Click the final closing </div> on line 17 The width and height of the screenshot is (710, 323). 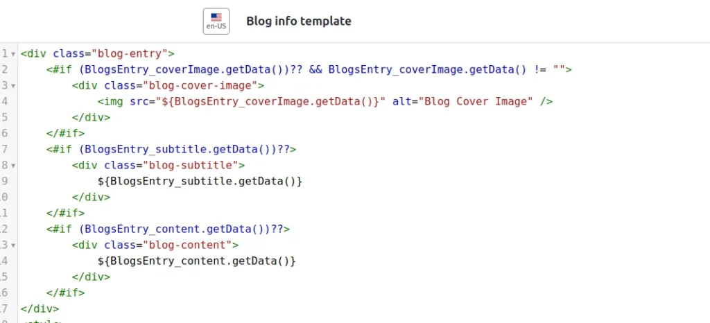tap(40, 308)
